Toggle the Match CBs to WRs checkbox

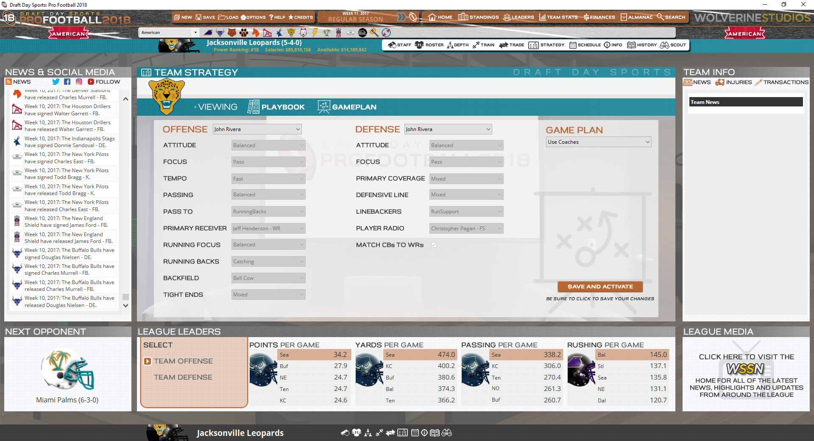pyautogui.click(x=434, y=245)
